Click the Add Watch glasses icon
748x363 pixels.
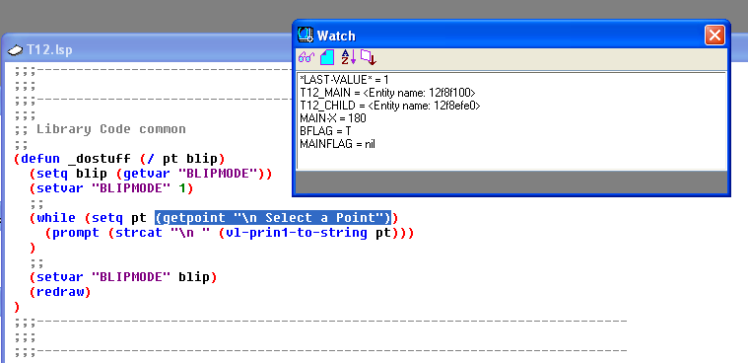click(306, 58)
